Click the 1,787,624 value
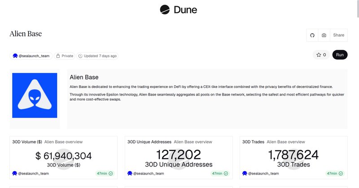359x188 pixels. click(293, 154)
